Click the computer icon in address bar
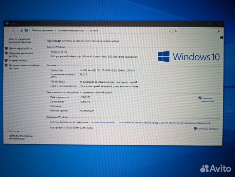 click(26, 30)
